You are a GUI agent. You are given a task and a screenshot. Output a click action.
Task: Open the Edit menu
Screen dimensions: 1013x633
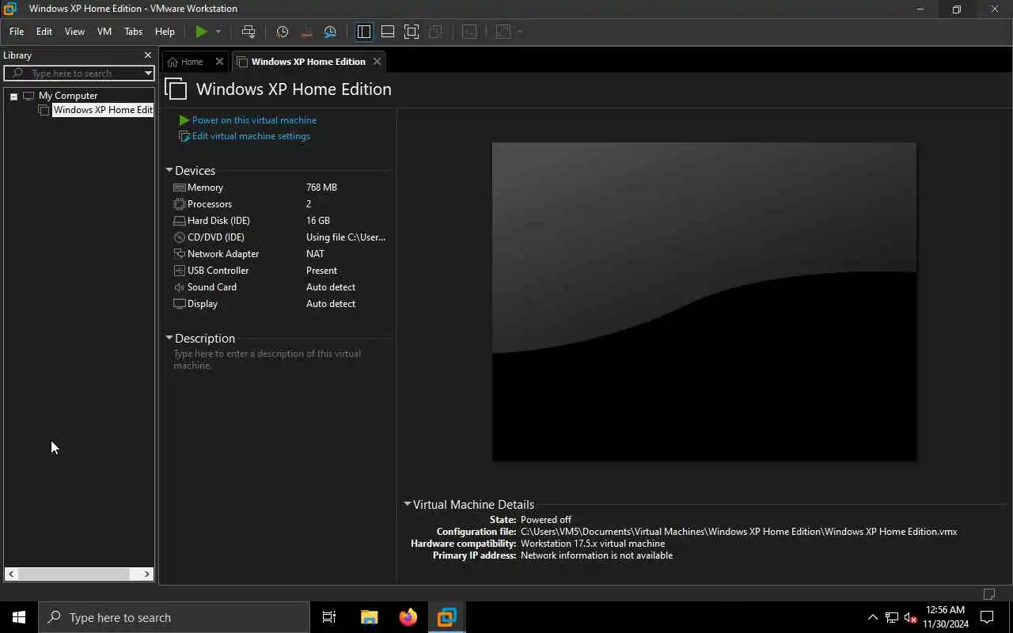(x=44, y=32)
